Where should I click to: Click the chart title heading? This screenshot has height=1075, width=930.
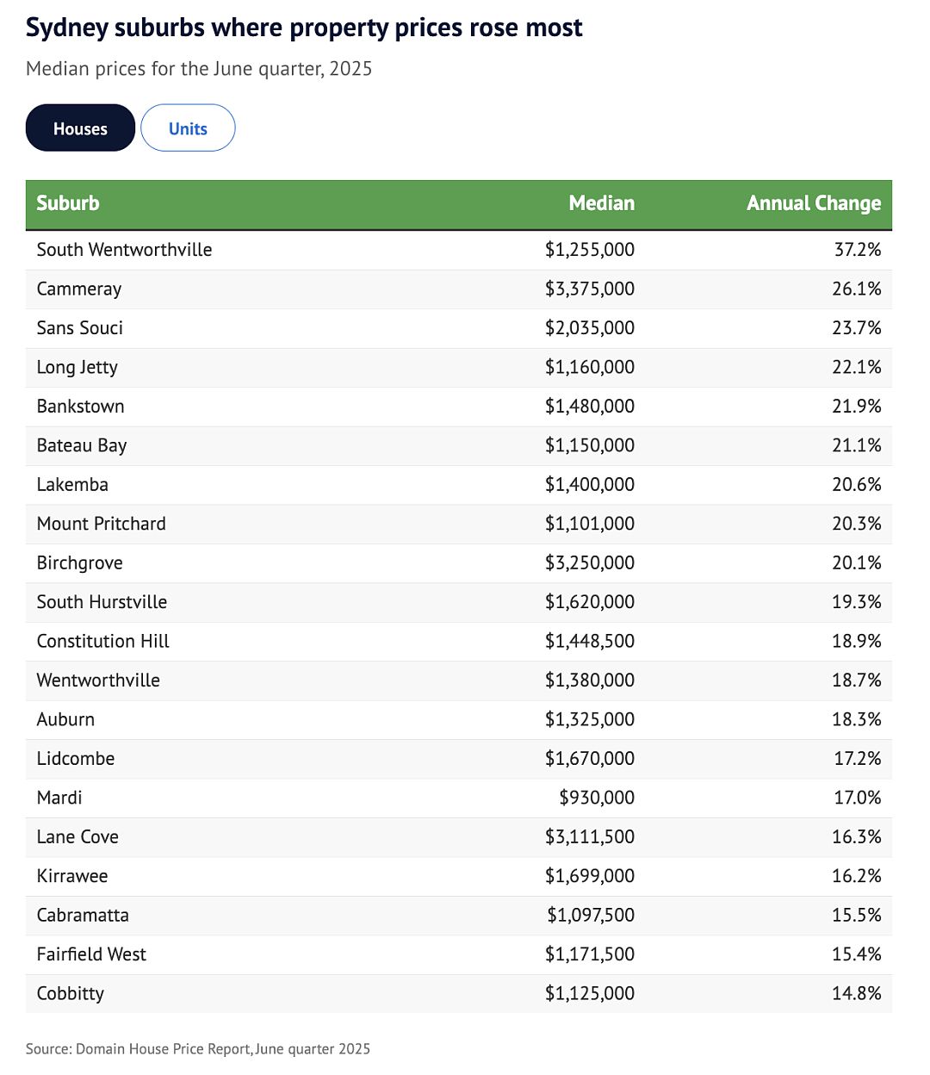click(x=304, y=28)
